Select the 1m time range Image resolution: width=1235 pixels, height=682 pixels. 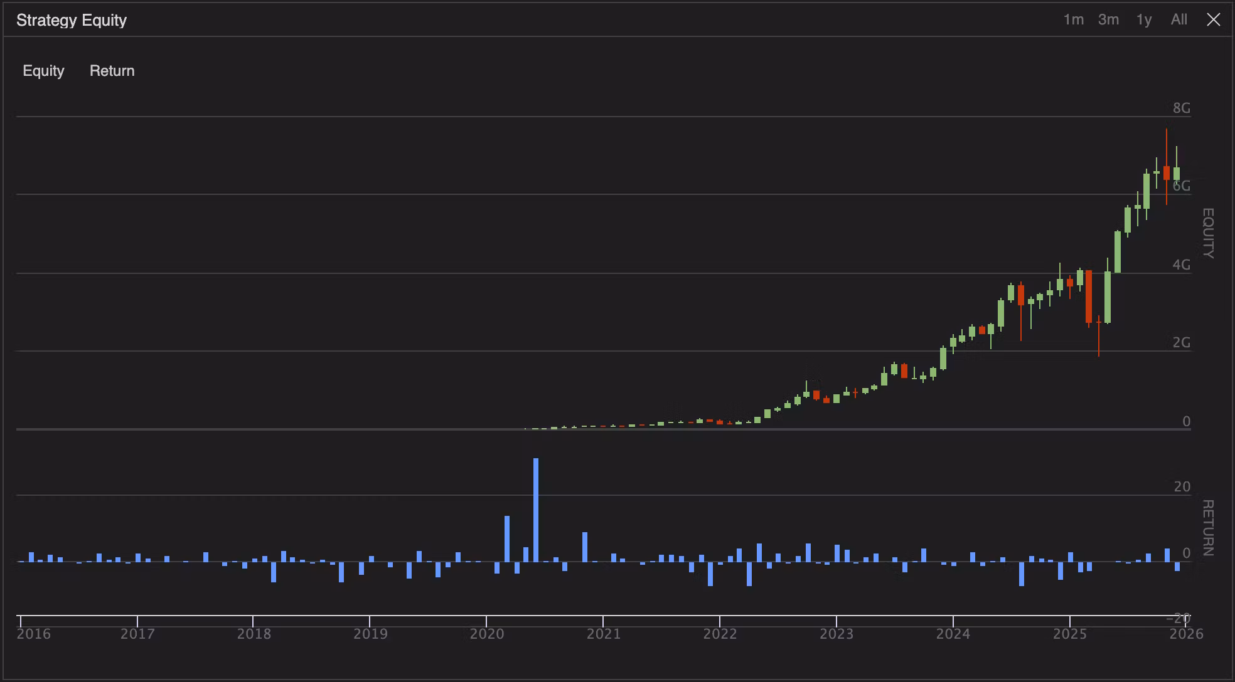1073,20
